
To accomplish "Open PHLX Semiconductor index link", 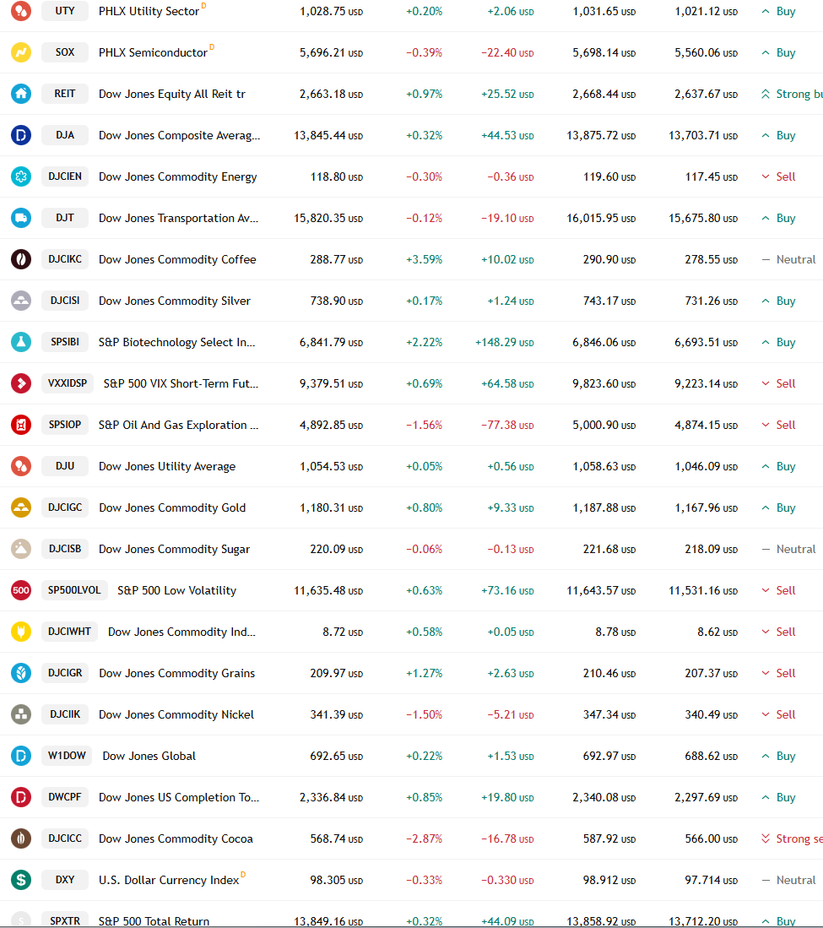I will (154, 52).
